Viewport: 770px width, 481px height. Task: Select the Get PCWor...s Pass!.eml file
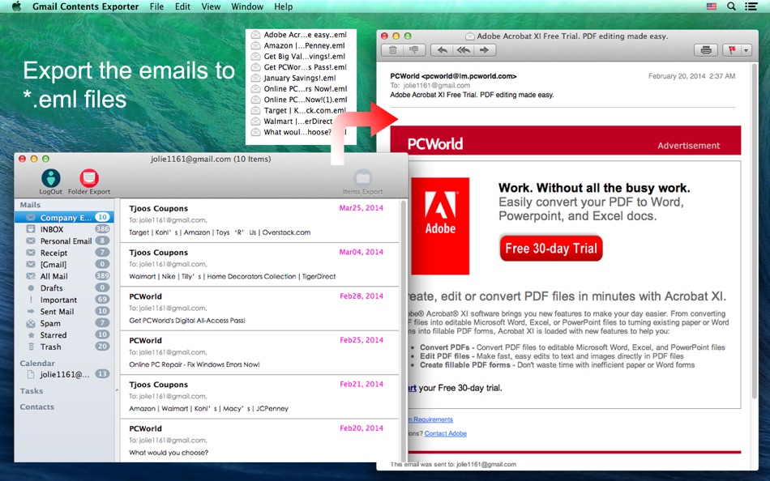click(299, 67)
